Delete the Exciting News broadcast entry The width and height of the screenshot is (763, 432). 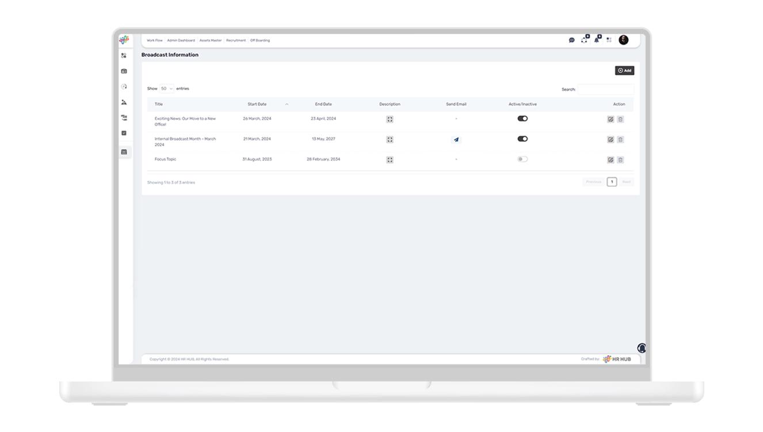tap(620, 119)
